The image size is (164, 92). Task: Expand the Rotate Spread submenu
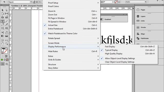[71, 38]
